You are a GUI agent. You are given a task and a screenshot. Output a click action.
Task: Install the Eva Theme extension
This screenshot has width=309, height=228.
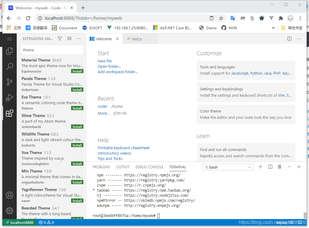(77, 108)
